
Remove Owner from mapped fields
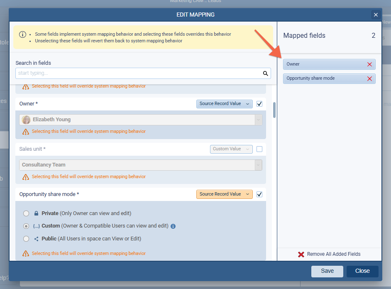click(x=369, y=64)
